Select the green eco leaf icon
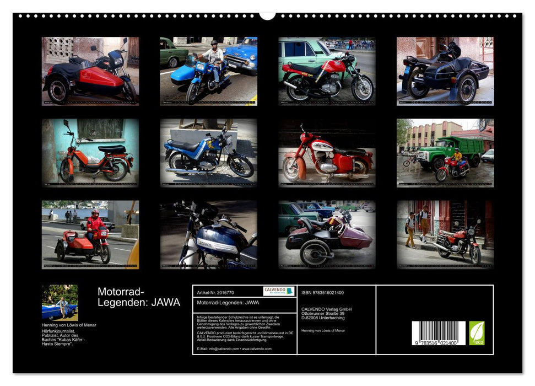Screen dimensions: 535x386 click(478, 334)
